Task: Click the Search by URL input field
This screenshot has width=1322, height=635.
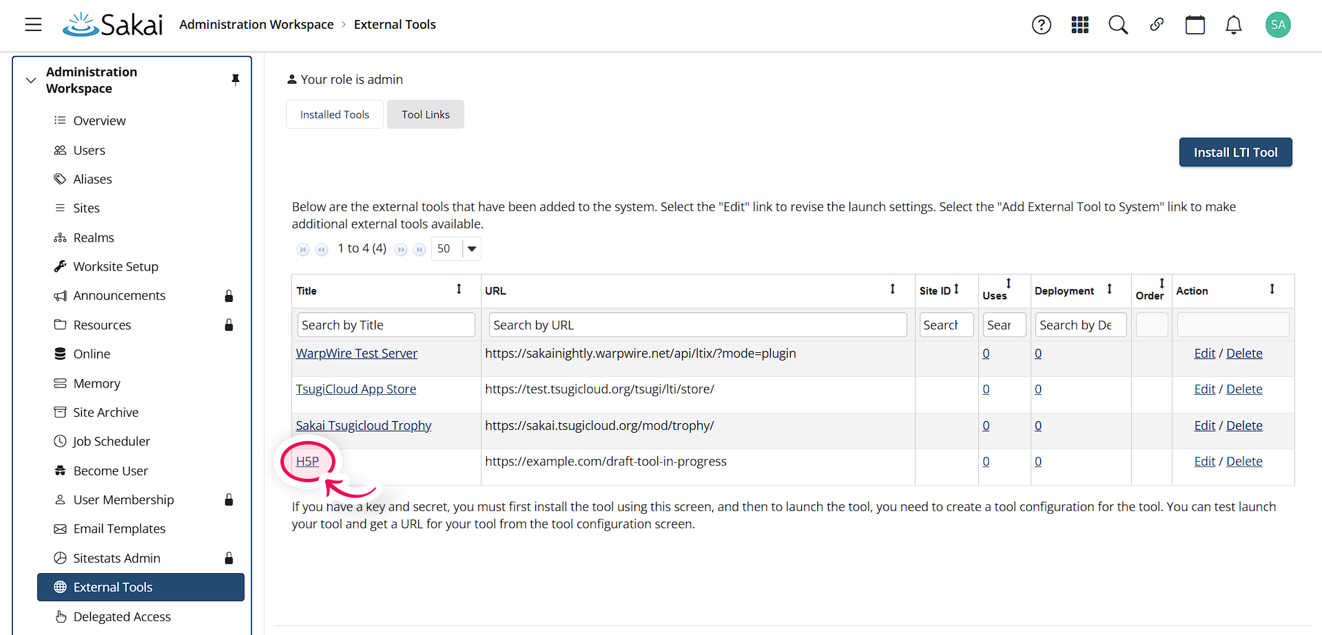Action: [698, 324]
